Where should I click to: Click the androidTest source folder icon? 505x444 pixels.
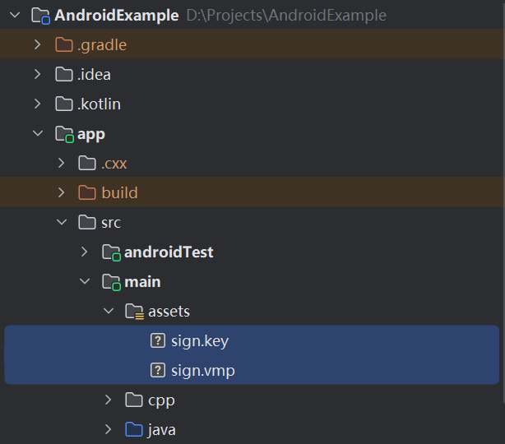pos(111,252)
